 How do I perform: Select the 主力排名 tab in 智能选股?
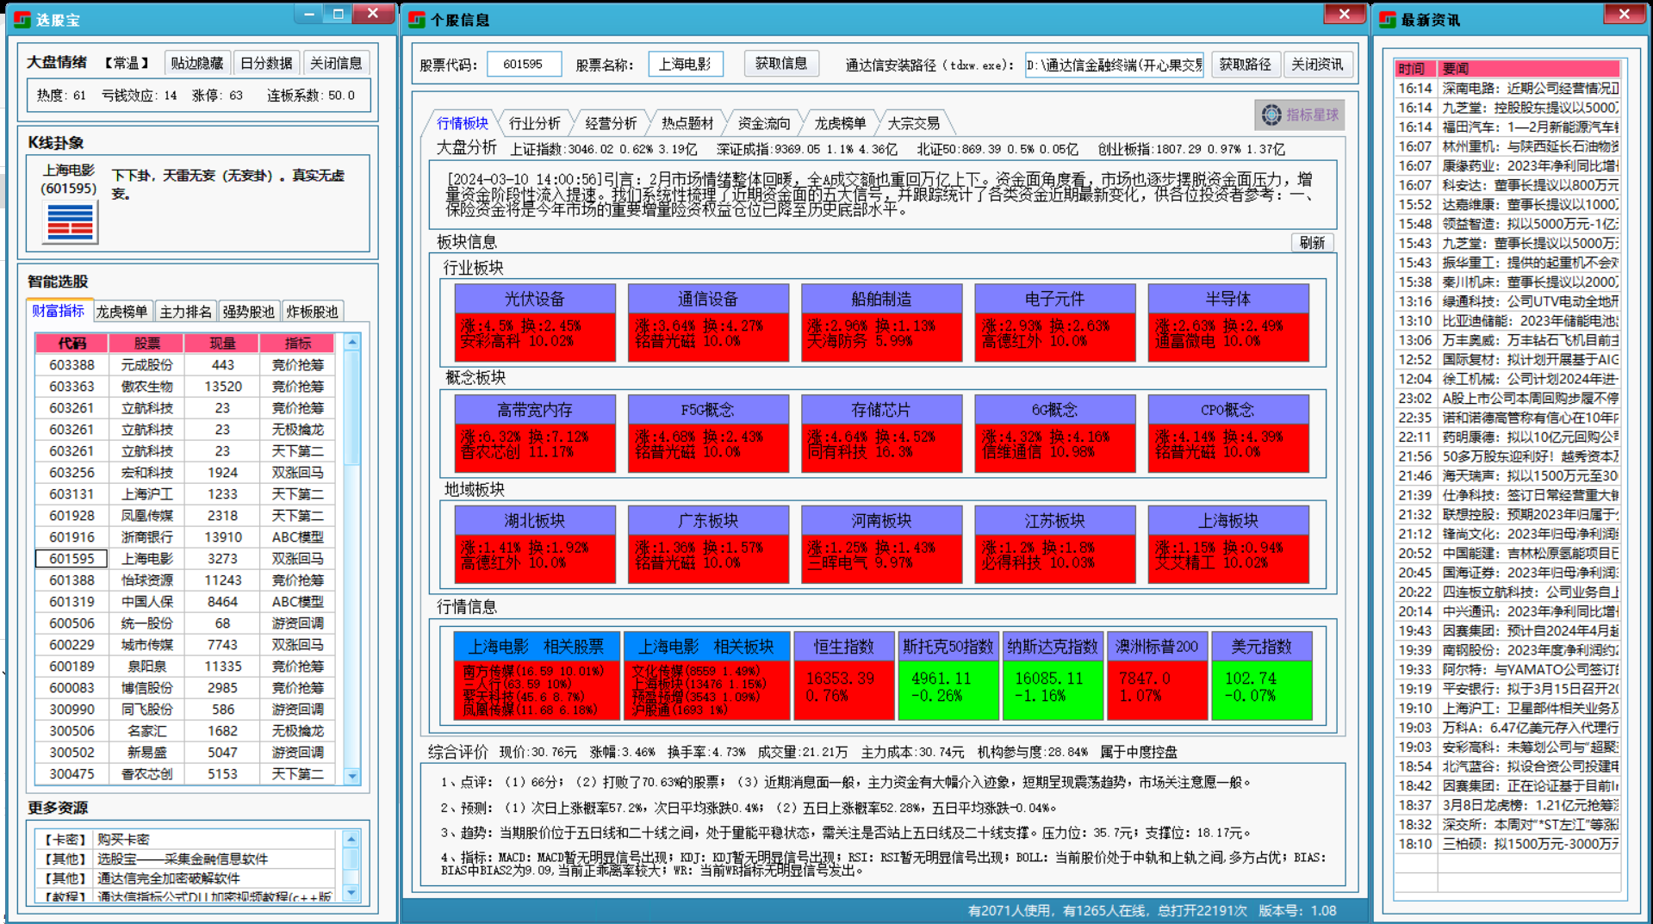click(185, 312)
